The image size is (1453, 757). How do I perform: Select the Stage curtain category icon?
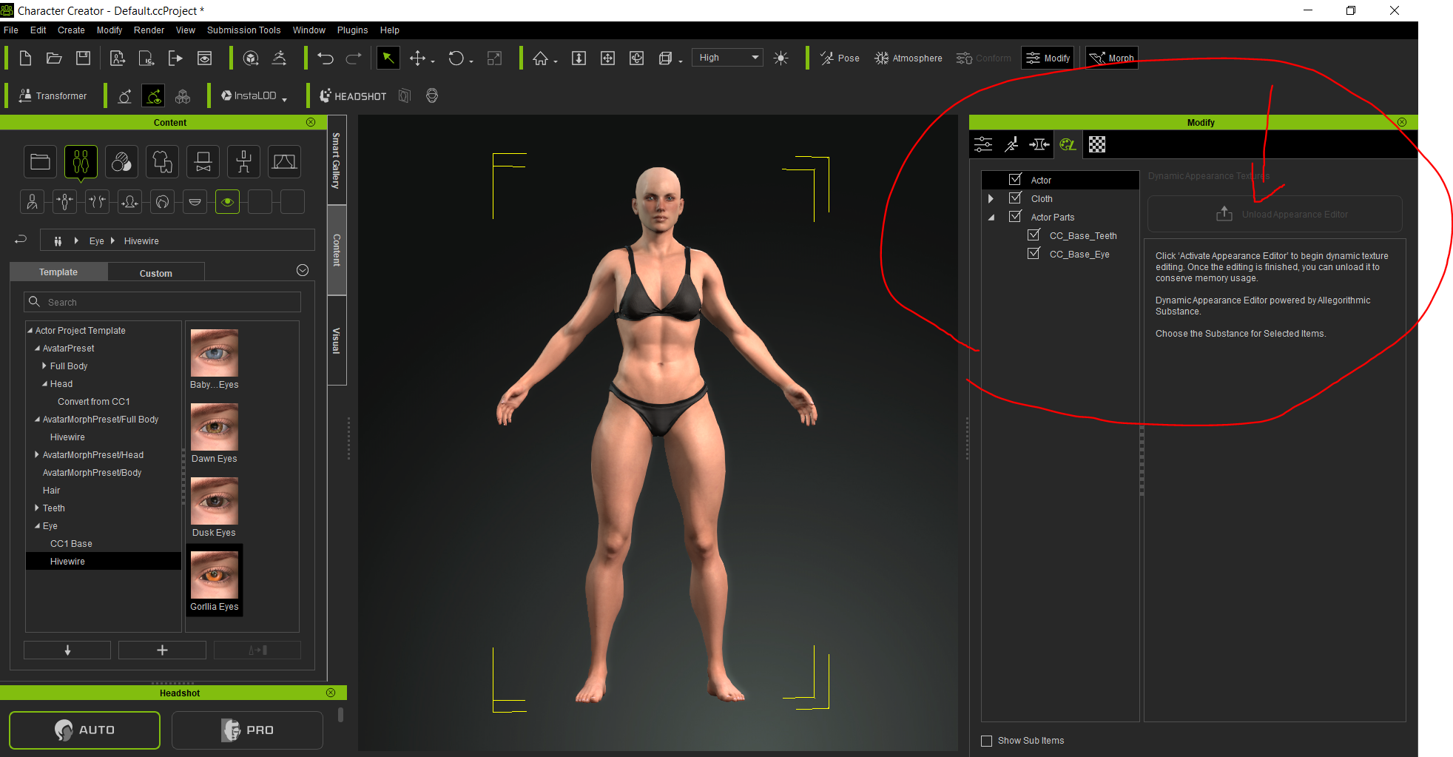click(284, 161)
